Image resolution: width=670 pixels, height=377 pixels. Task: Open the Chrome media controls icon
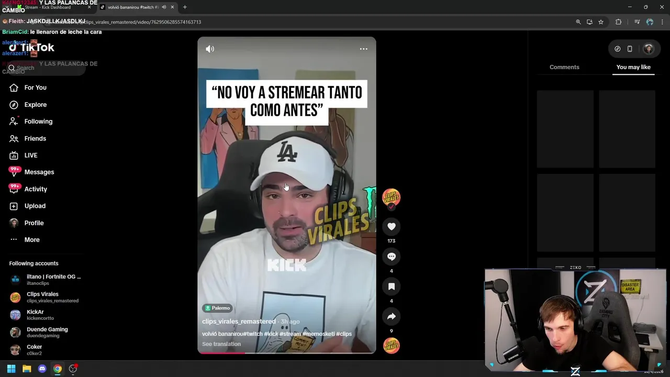point(637,22)
